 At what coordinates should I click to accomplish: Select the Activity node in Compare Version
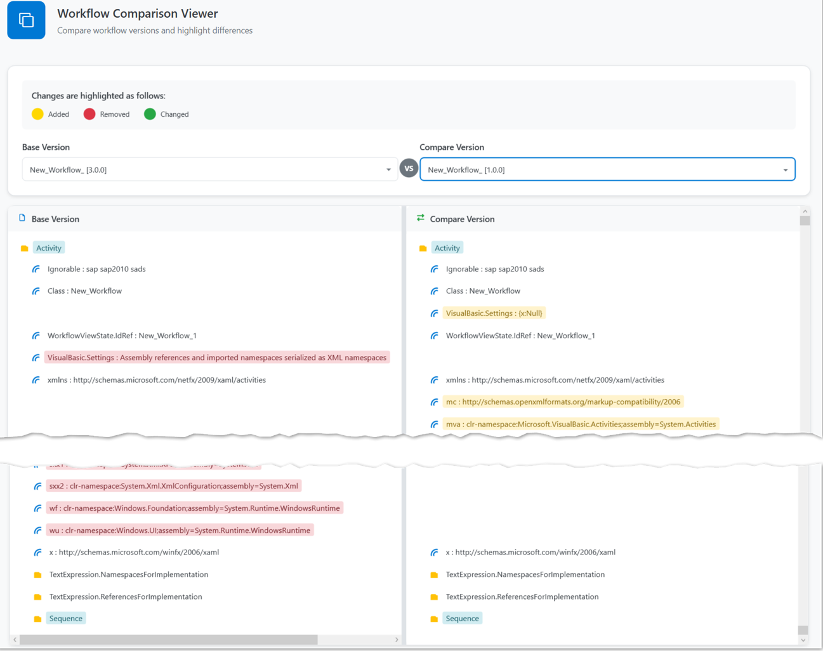(447, 248)
